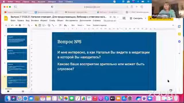Screen dimensions: 184x103
Task: Open the Zoom app in the Dock
Action: [x=150, y=98]
